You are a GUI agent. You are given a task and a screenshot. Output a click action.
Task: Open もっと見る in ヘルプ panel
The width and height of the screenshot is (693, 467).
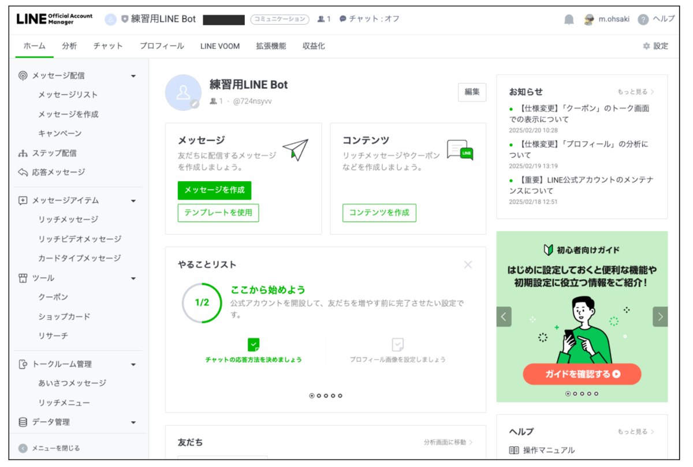[636, 432]
